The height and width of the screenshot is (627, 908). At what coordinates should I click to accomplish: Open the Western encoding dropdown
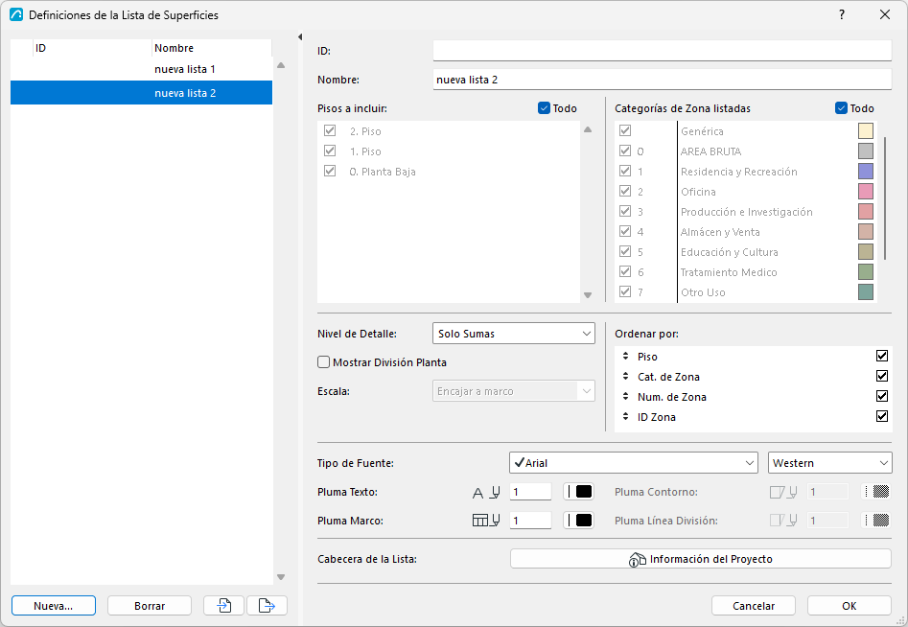point(829,463)
